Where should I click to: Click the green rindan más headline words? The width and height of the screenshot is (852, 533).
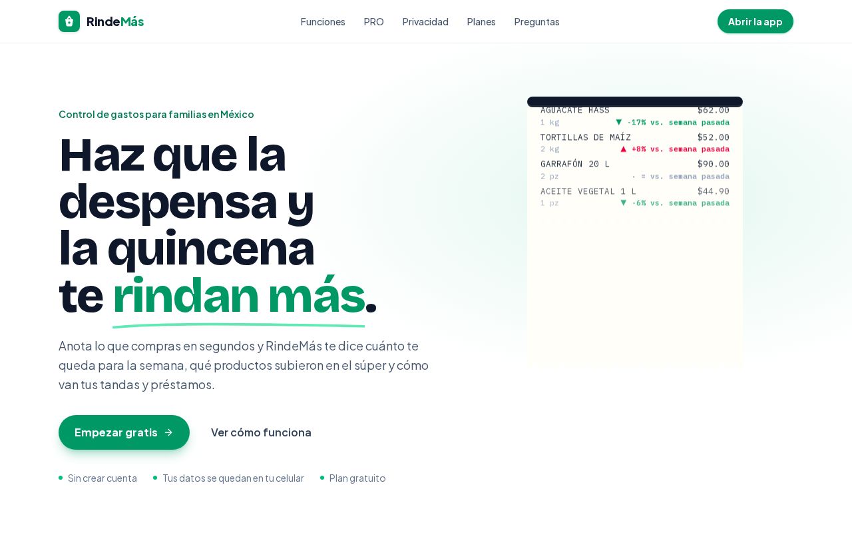click(238, 295)
